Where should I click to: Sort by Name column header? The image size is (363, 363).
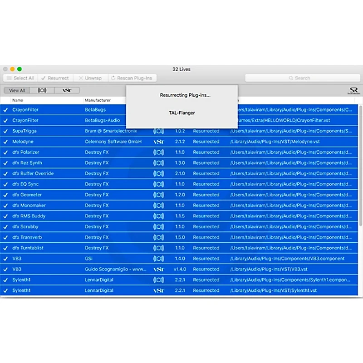18,100
